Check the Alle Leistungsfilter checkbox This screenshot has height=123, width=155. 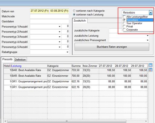[124, 17]
